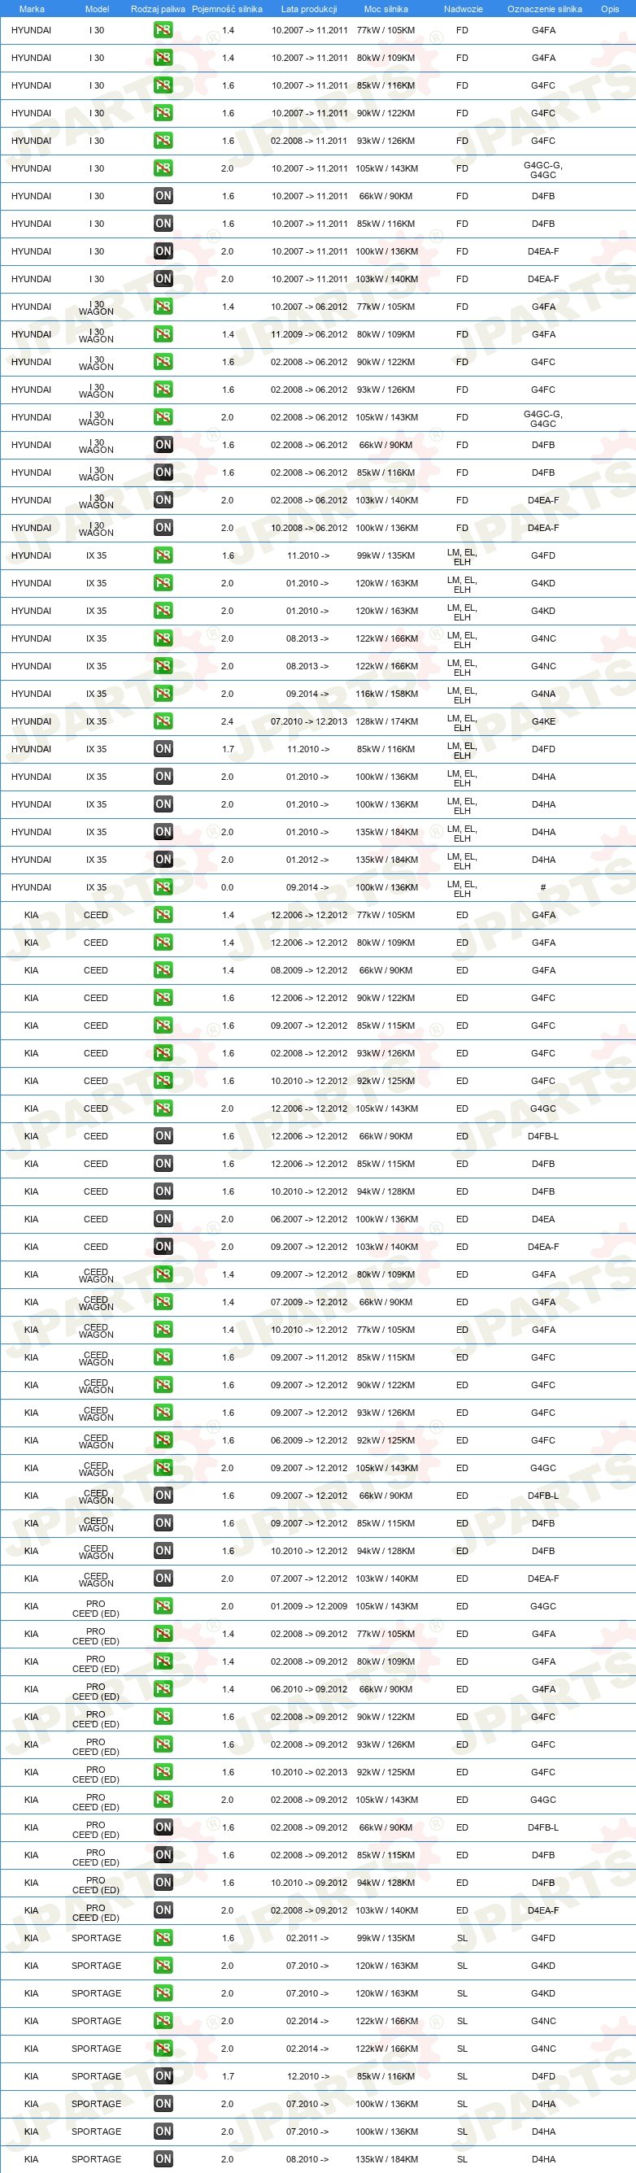Image resolution: width=636 pixels, height=2173 pixels.
Task: Click the Pojemność silnika column header
Action: click(227, 9)
